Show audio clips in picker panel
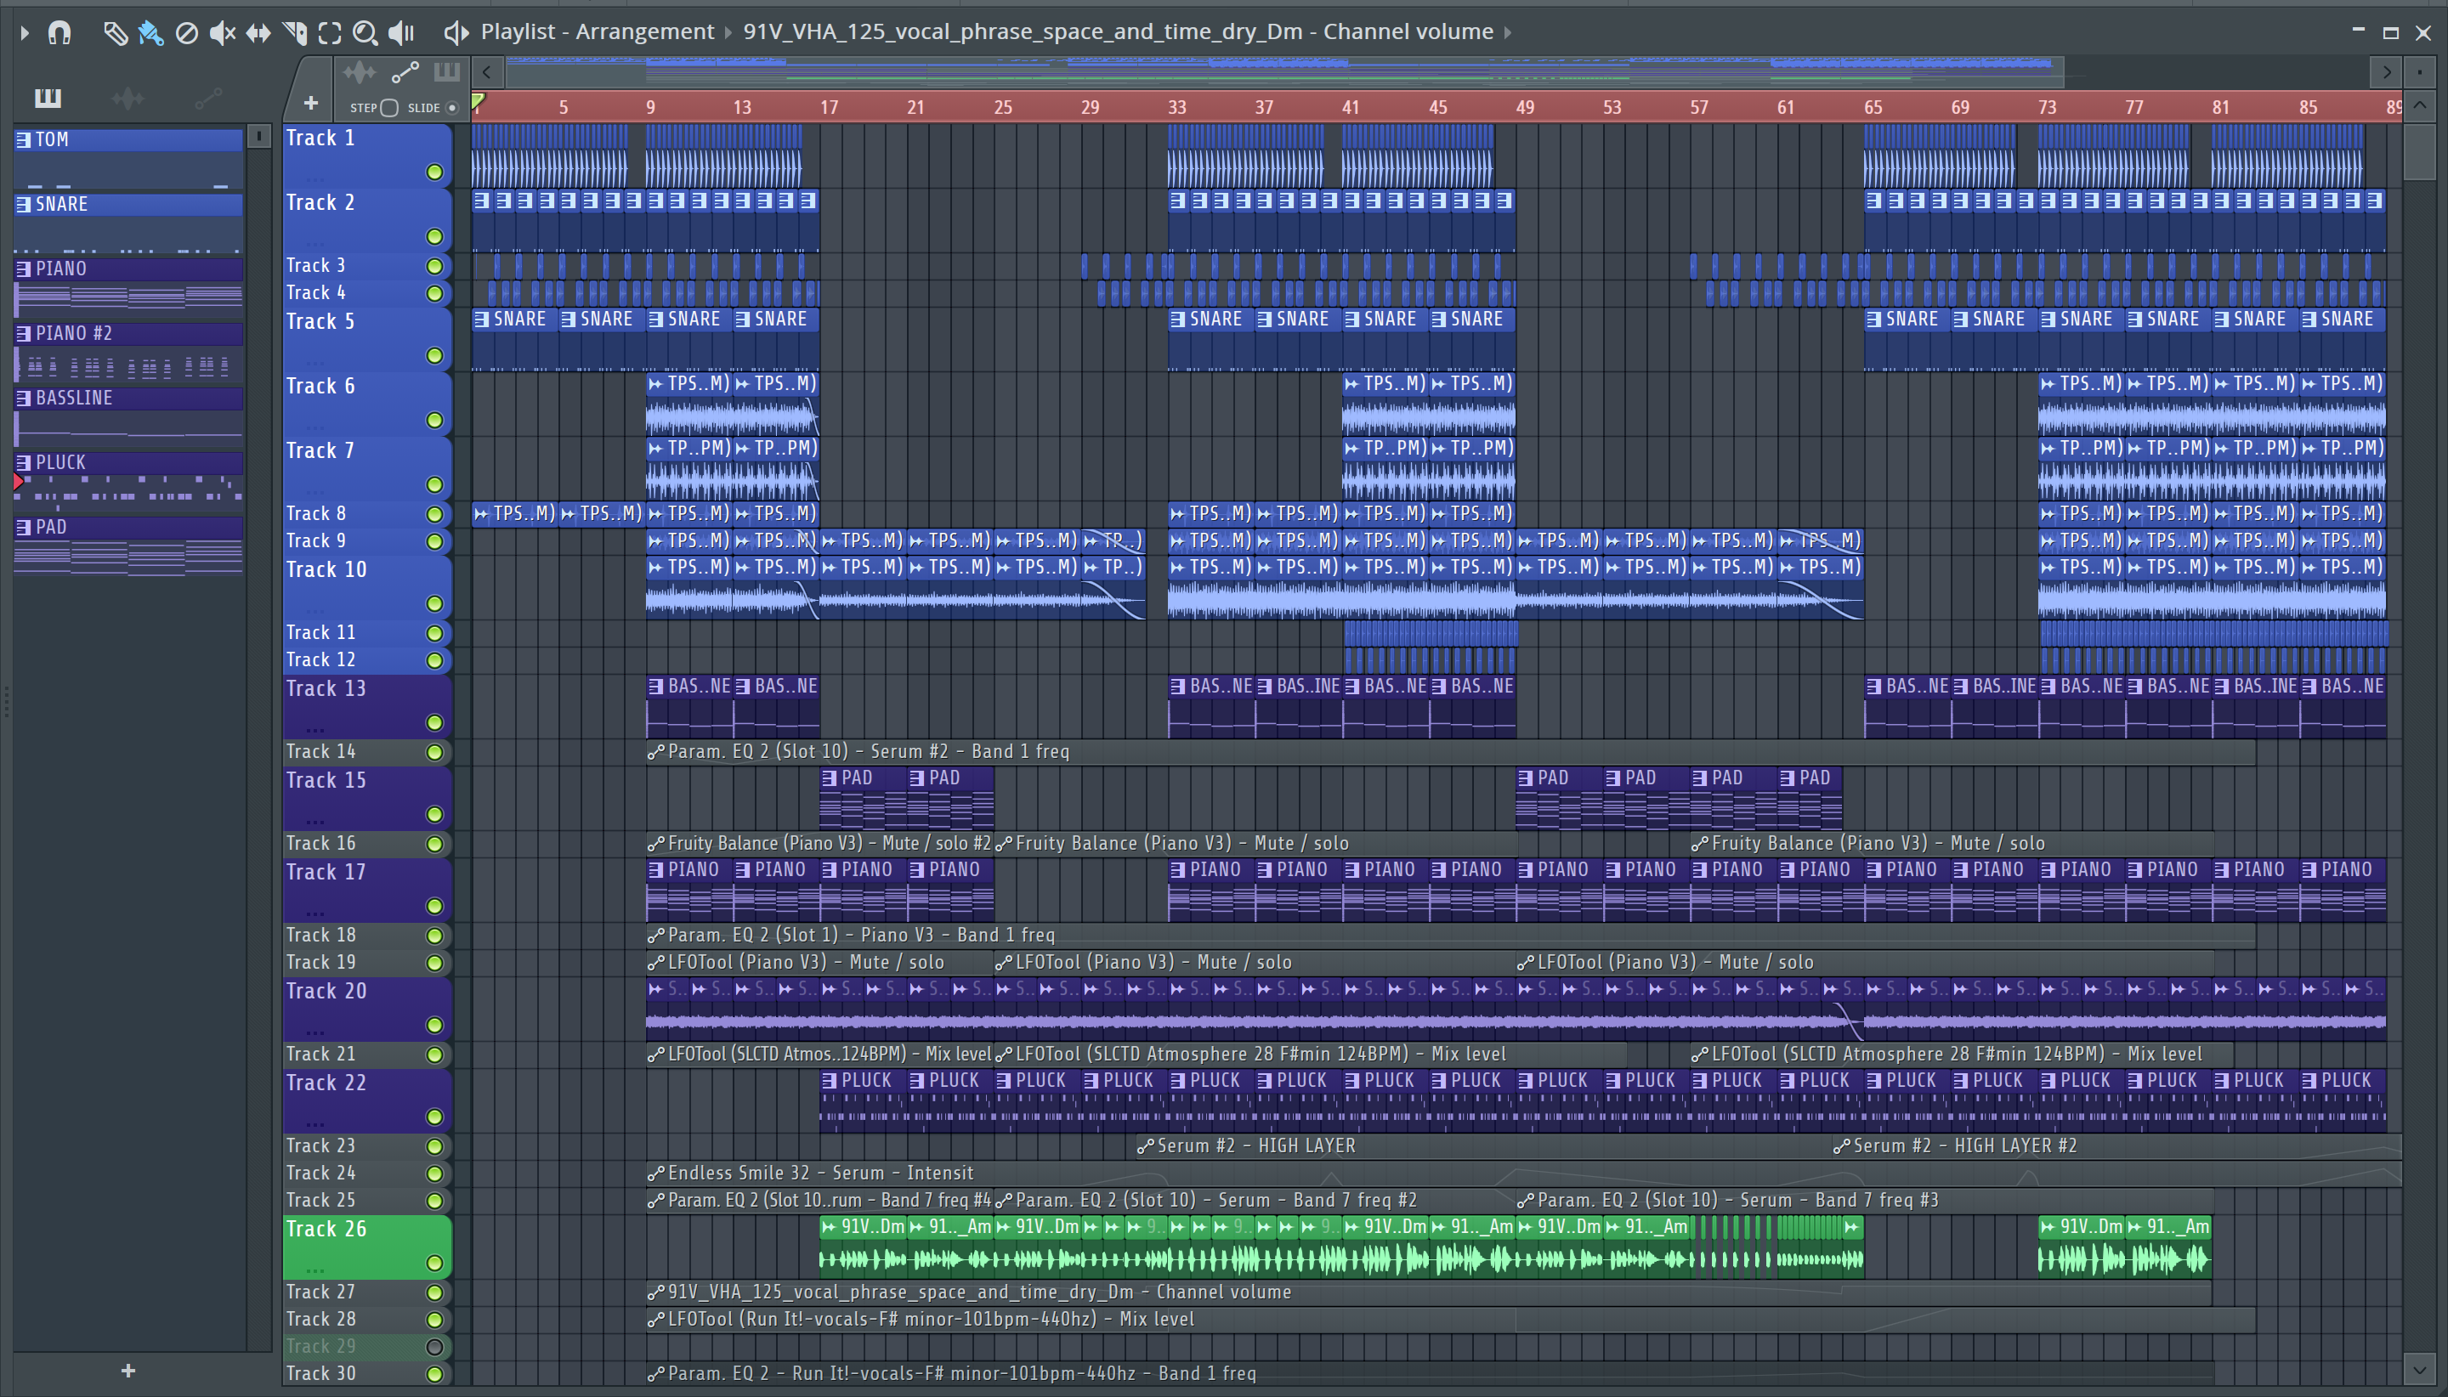The width and height of the screenshot is (2448, 1397). [127, 97]
